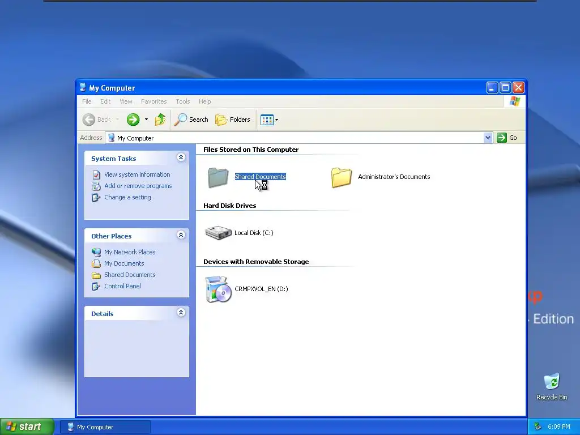
Task: Click the system tray notification icon
Action: click(538, 427)
